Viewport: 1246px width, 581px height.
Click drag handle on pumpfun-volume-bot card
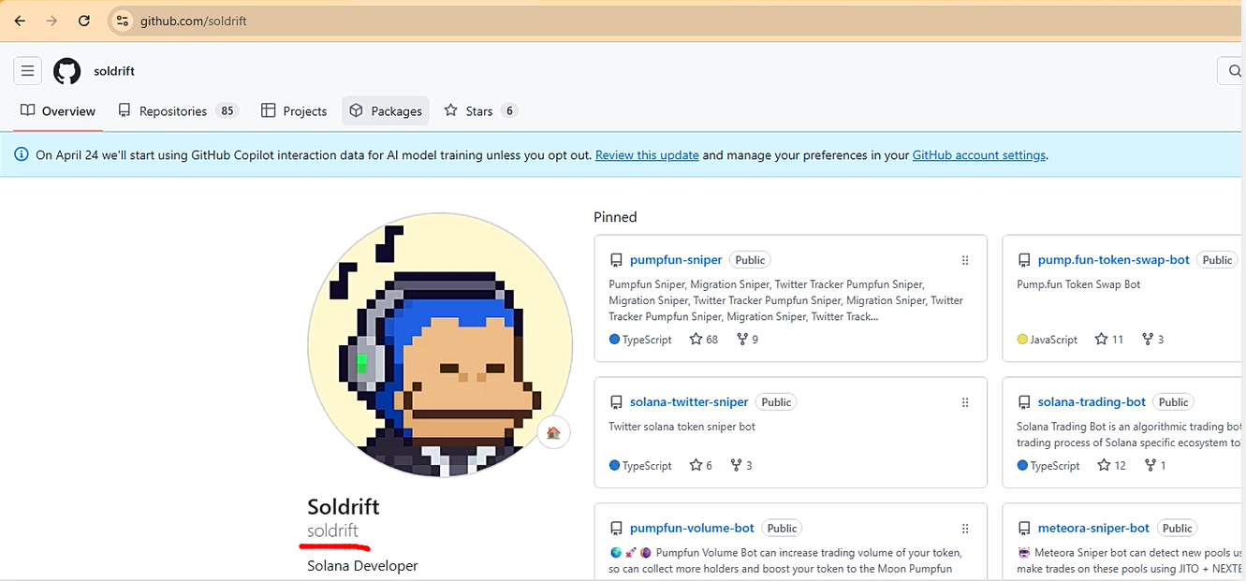pos(965,529)
